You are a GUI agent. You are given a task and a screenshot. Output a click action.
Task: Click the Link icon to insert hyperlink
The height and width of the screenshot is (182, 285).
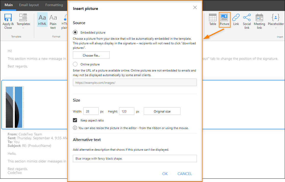click(236, 20)
